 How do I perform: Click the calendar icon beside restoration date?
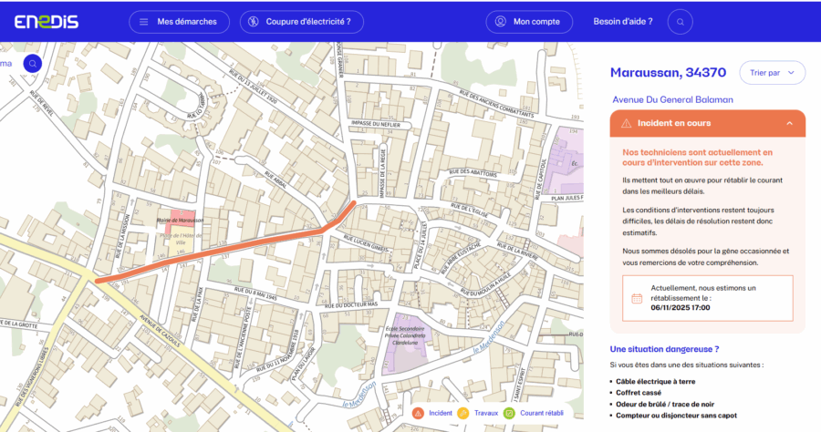pos(638,298)
